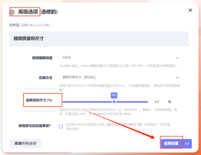Click the 视频编解码器 label
Screen dimensions: 201x155
[42, 58]
